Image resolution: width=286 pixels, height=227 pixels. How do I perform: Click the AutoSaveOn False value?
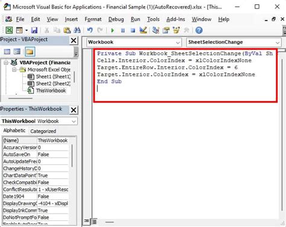coord(53,154)
